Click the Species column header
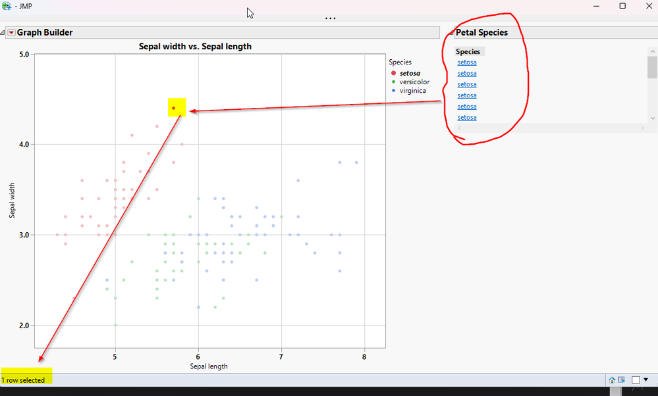Screen dimensions: 658x396 pyautogui.click(x=468, y=51)
